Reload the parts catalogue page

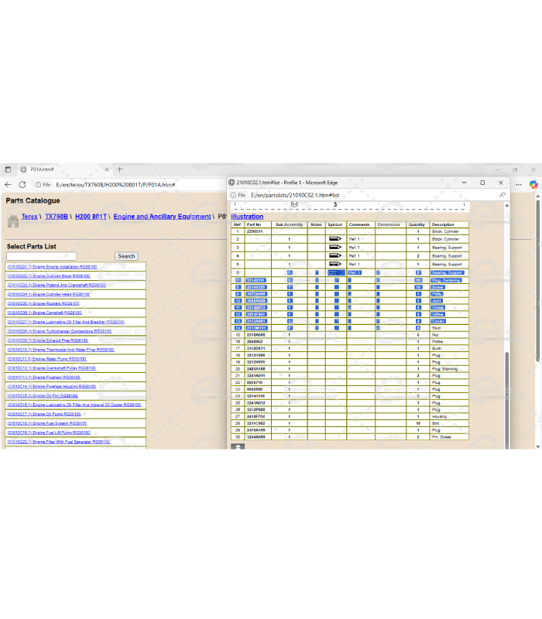pos(22,184)
